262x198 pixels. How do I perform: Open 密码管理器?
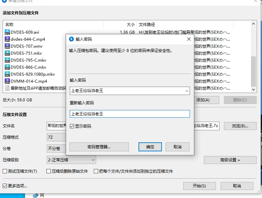(99, 147)
